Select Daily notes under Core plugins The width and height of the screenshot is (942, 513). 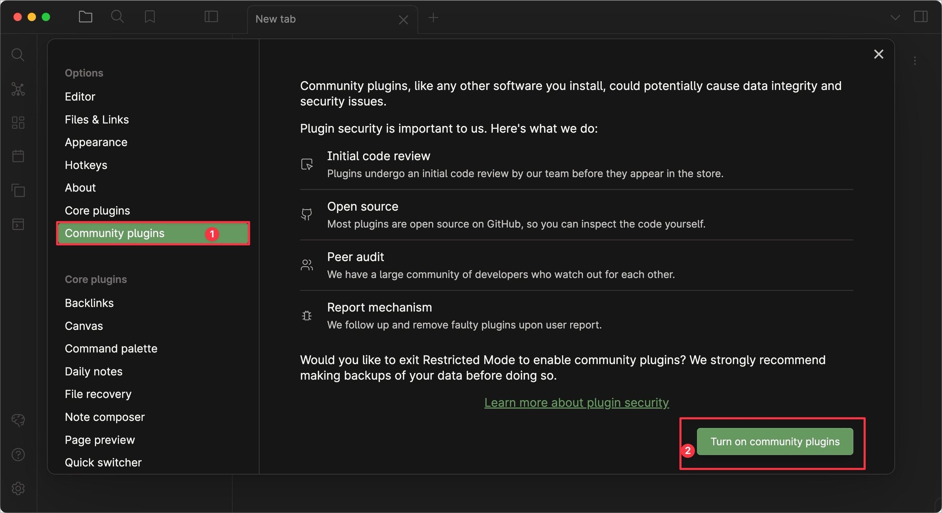[x=93, y=371]
